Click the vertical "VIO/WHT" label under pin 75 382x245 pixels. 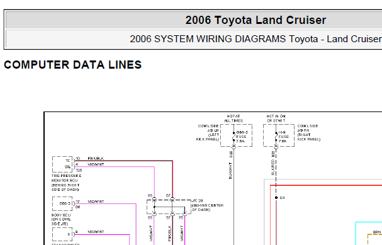point(182,234)
